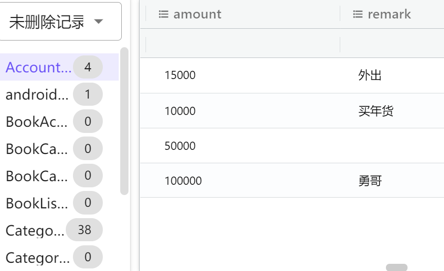Select the row with amount 15000
The height and width of the screenshot is (271, 444).
click(180, 75)
